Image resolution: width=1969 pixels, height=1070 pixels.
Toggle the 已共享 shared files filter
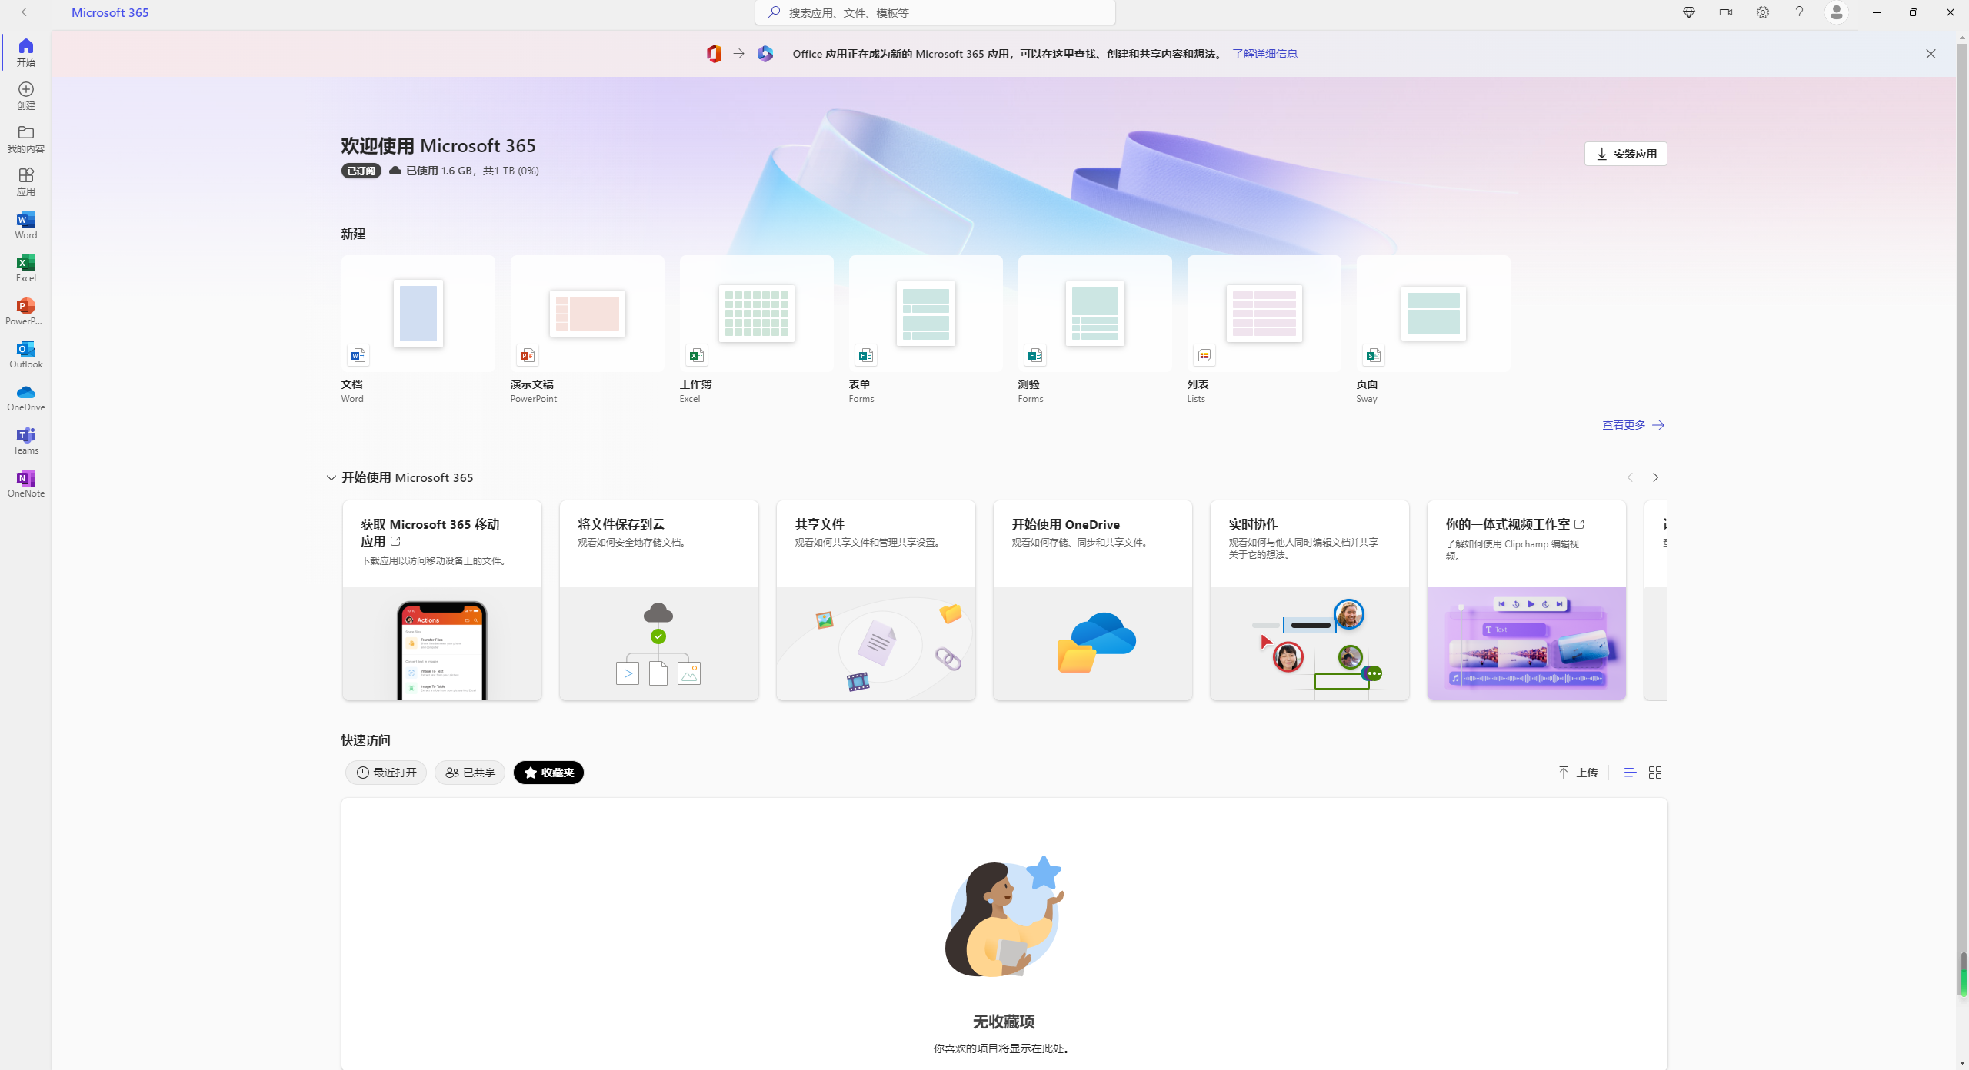click(x=469, y=773)
